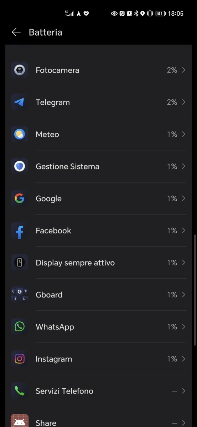Tap the Gestione Sistema shield icon

pos(20,166)
